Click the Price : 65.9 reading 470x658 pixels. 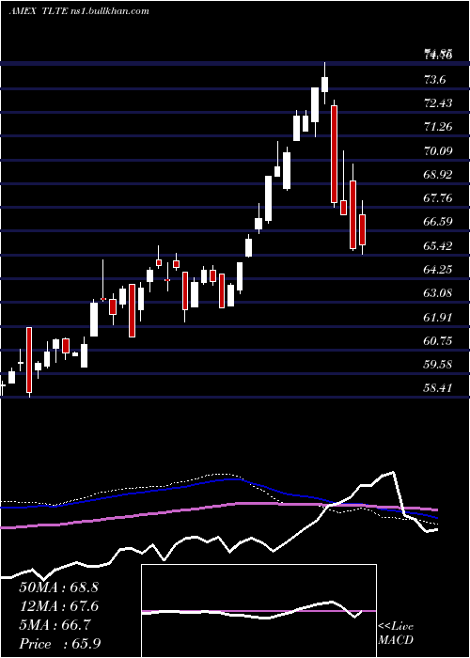pos(59,644)
